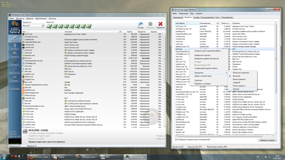The width and height of the screenshot is (285, 160).
Task: Open the Ресурсы sidebar section
Action: (15, 62)
